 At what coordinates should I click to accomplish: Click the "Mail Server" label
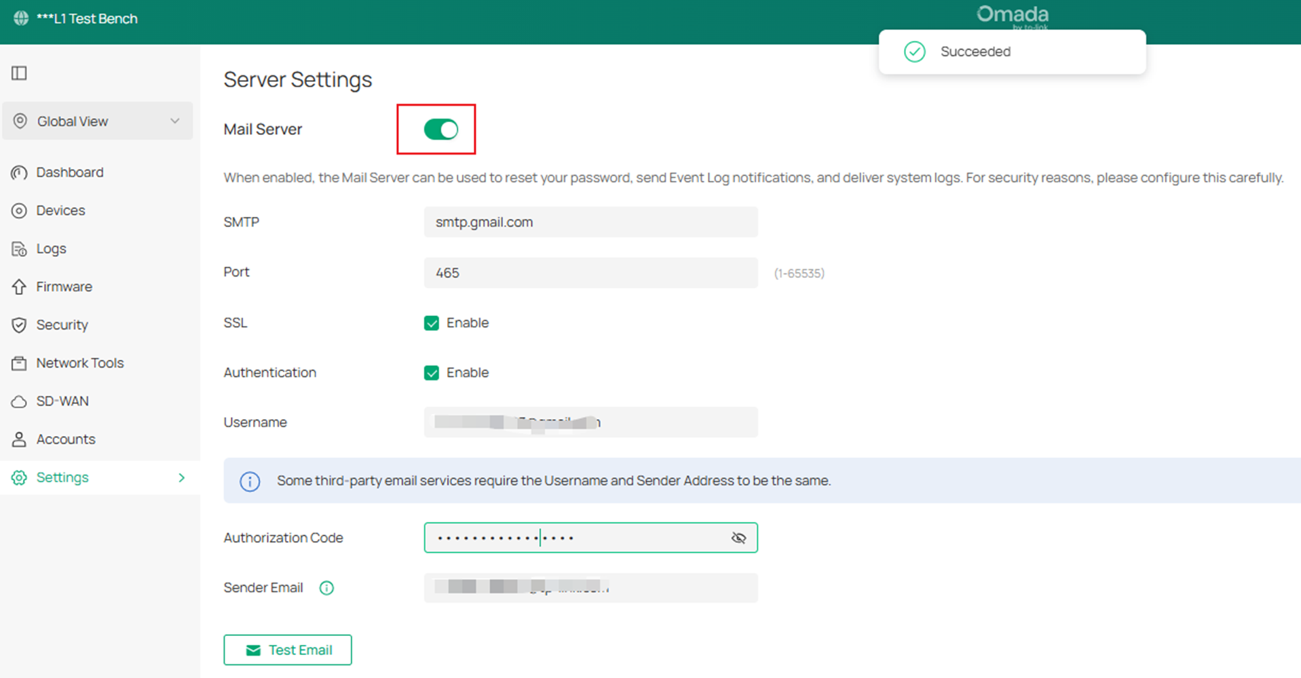coord(263,129)
